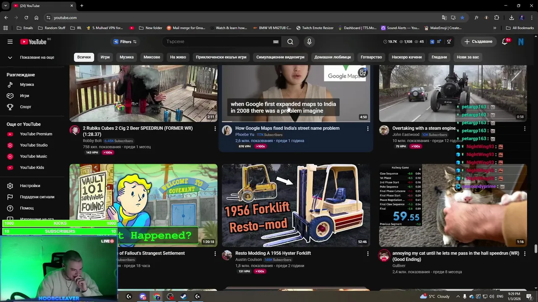Image resolution: width=538 pixels, height=302 pixels.
Task: Select the Музика filter chip
Action: coord(127,57)
